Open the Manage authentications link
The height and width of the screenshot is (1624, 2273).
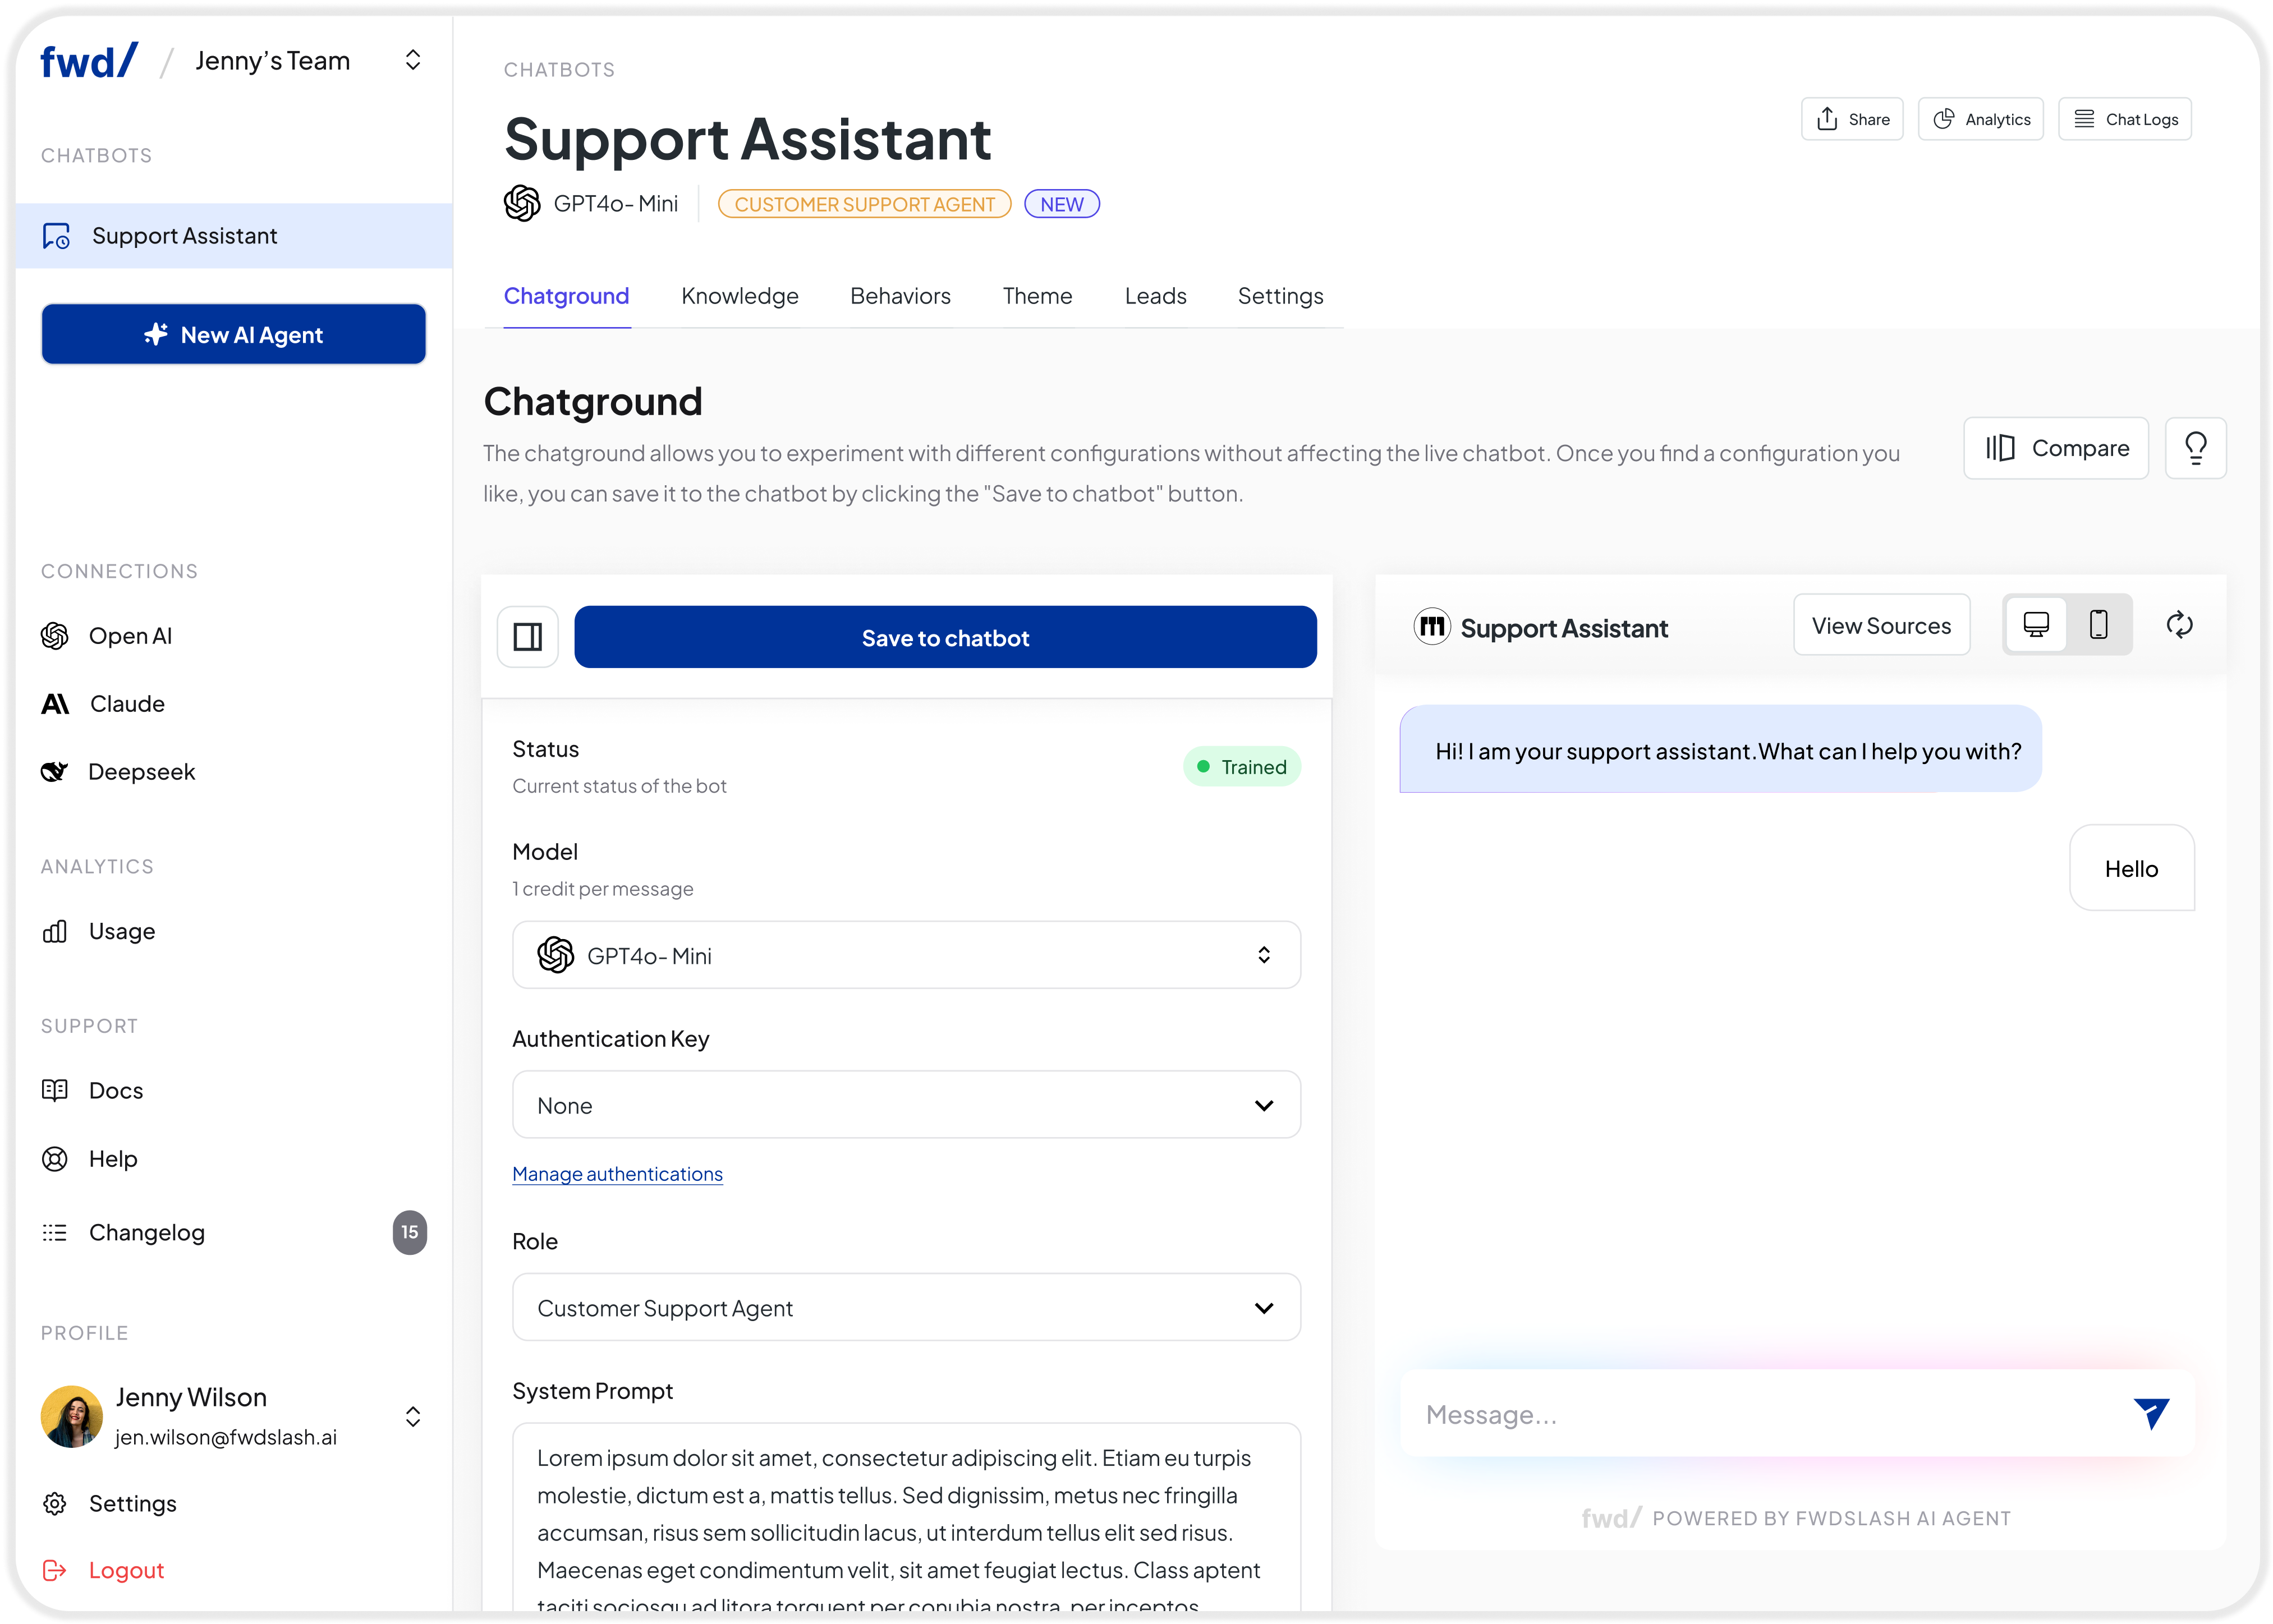617,1174
